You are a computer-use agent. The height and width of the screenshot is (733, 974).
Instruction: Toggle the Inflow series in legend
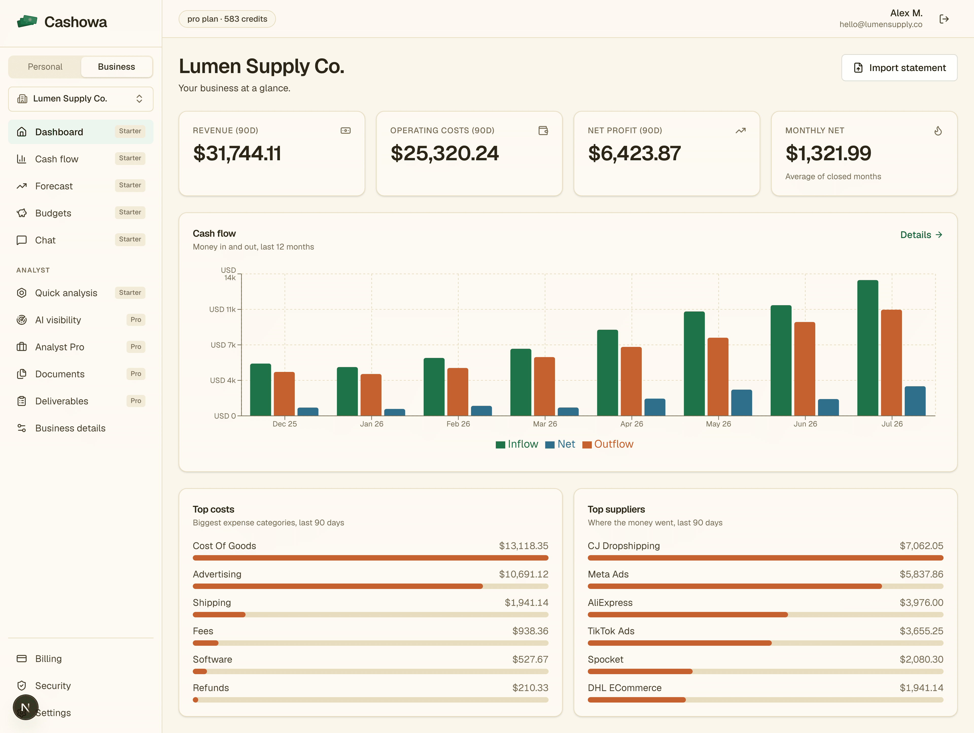point(517,444)
